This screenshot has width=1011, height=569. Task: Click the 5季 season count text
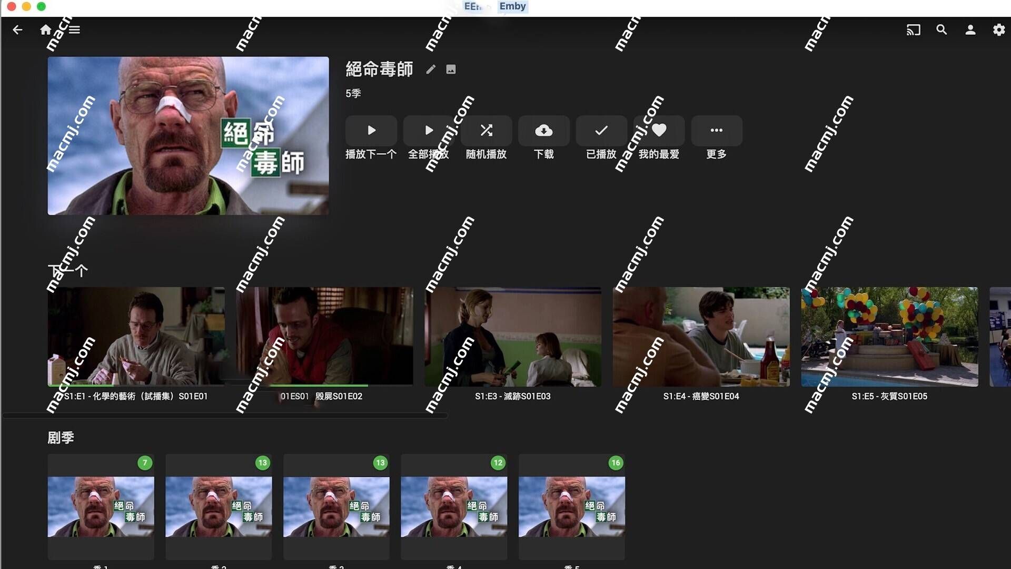[353, 93]
